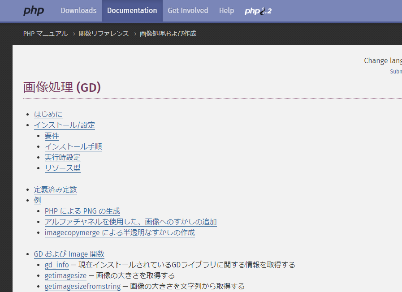
Task: Open the インストール手順 link
Action: point(73,146)
